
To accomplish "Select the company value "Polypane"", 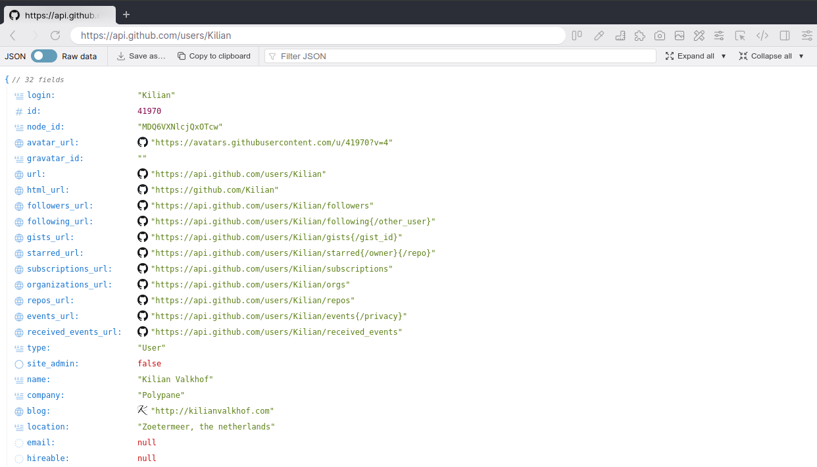I will coord(161,395).
